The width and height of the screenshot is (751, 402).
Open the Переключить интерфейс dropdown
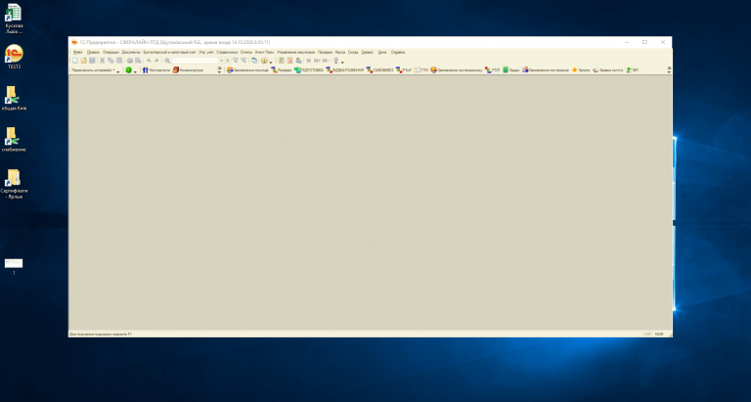[95, 70]
